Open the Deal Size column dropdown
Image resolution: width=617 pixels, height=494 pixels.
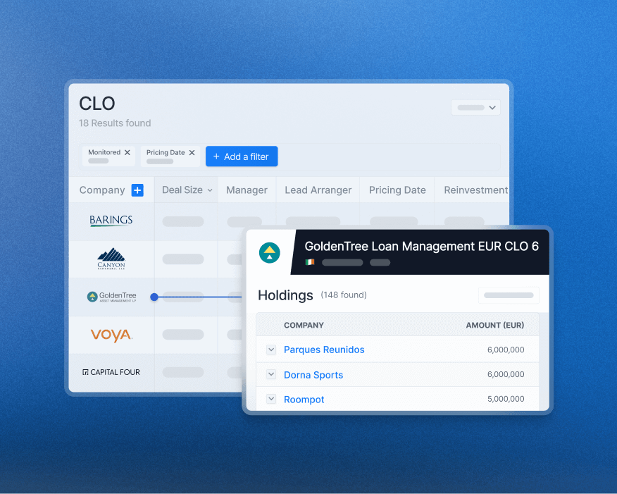pos(211,190)
